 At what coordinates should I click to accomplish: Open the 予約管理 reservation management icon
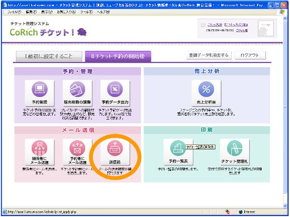point(40,90)
